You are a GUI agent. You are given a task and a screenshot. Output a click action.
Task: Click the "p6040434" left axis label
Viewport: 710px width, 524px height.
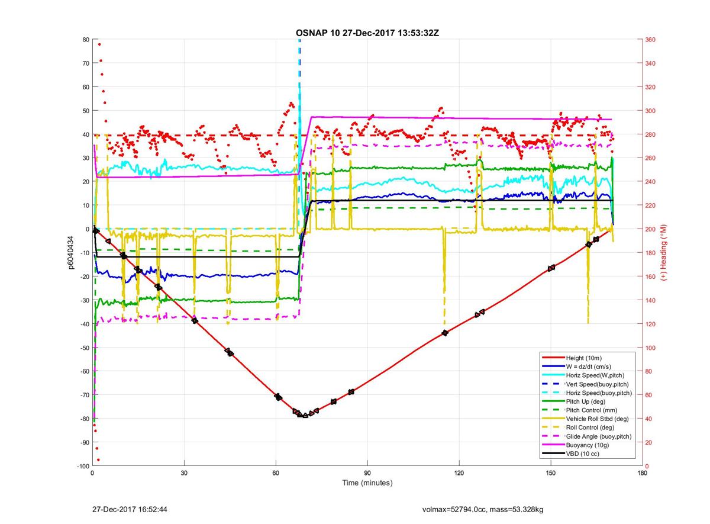point(70,253)
